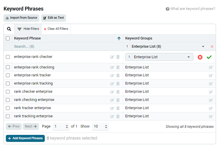This screenshot has height=153, width=221.
Task: Edit keyword groups for 'rank checker enterprise'
Action: tap(211, 92)
